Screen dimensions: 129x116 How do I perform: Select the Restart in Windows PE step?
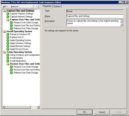click(x=20, y=34)
